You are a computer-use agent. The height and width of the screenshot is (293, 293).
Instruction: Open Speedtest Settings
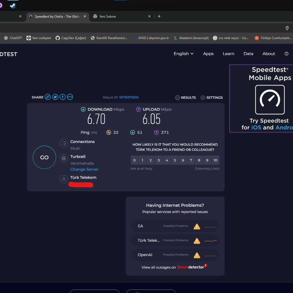click(211, 98)
